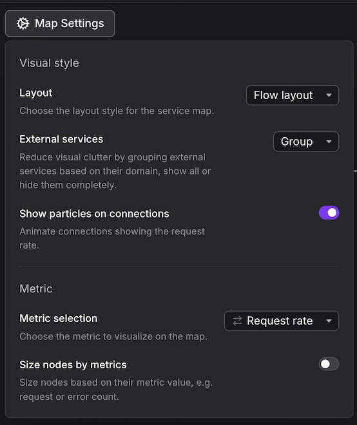Click the Visual style section heading
Screen dimensions: 357x425
pyautogui.click(x=50, y=63)
